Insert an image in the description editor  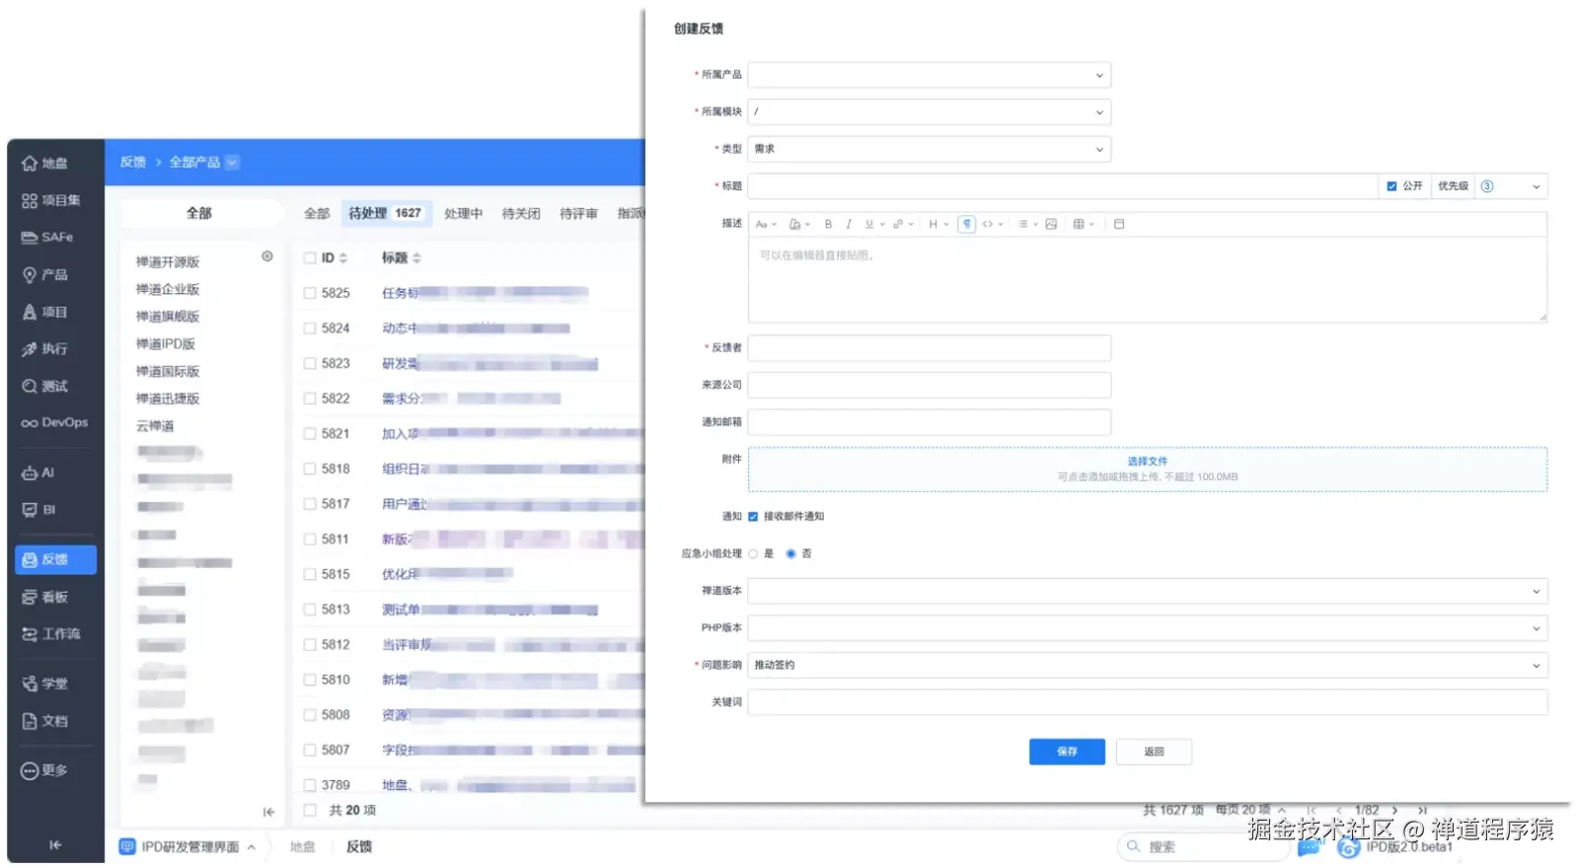click(x=1051, y=225)
